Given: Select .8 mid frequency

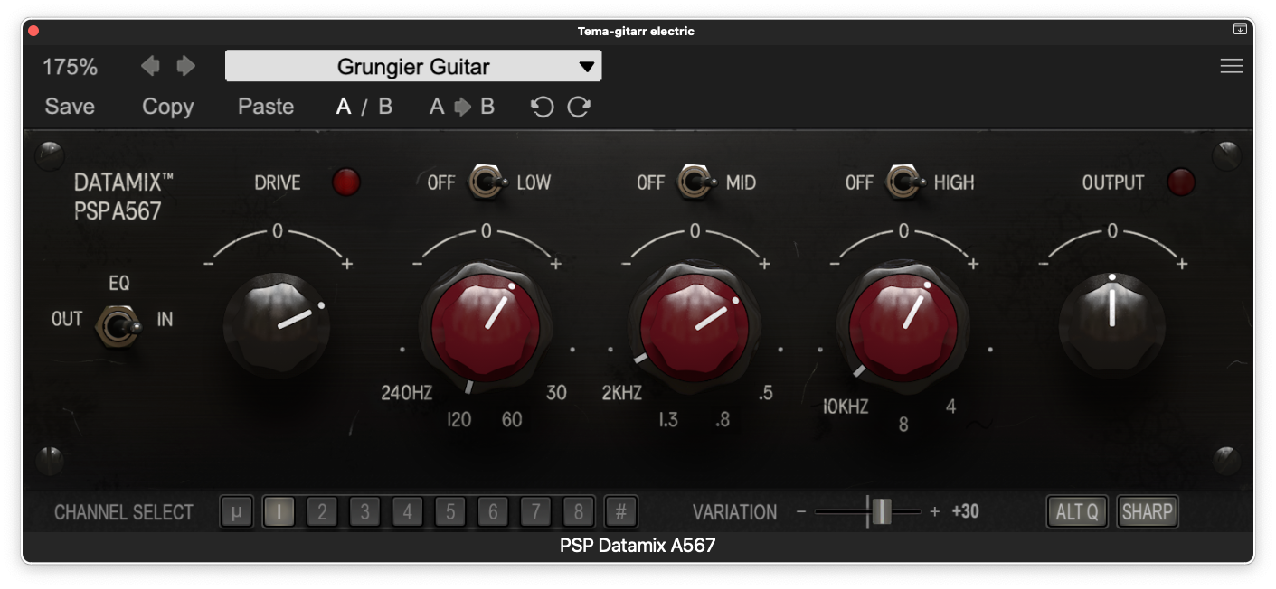Looking at the screenshot, I should coord(722,420).
